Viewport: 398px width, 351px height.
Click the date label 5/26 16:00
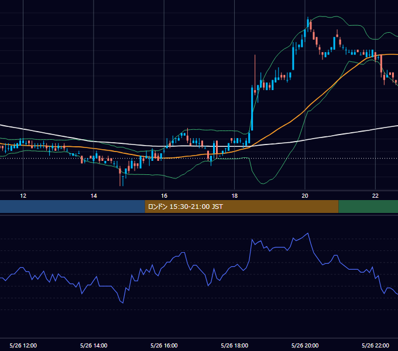(164, 345)
